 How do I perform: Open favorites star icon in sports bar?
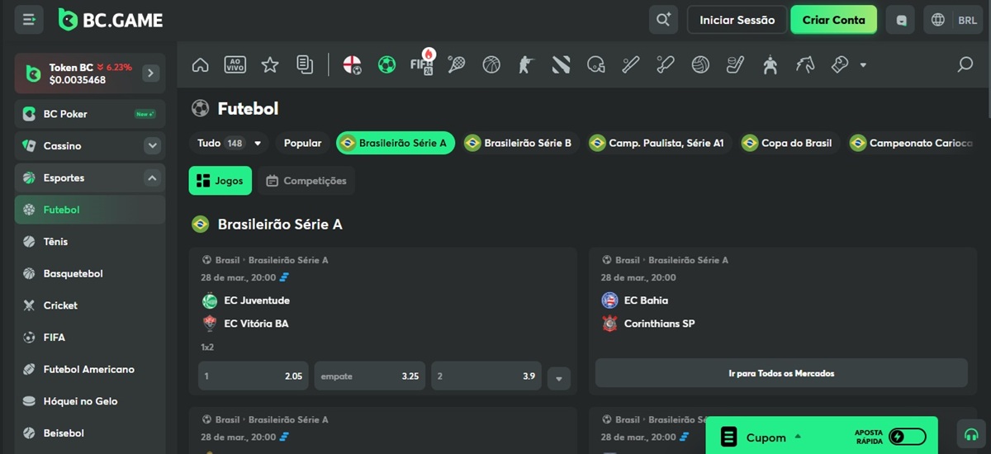coord(270,64)
